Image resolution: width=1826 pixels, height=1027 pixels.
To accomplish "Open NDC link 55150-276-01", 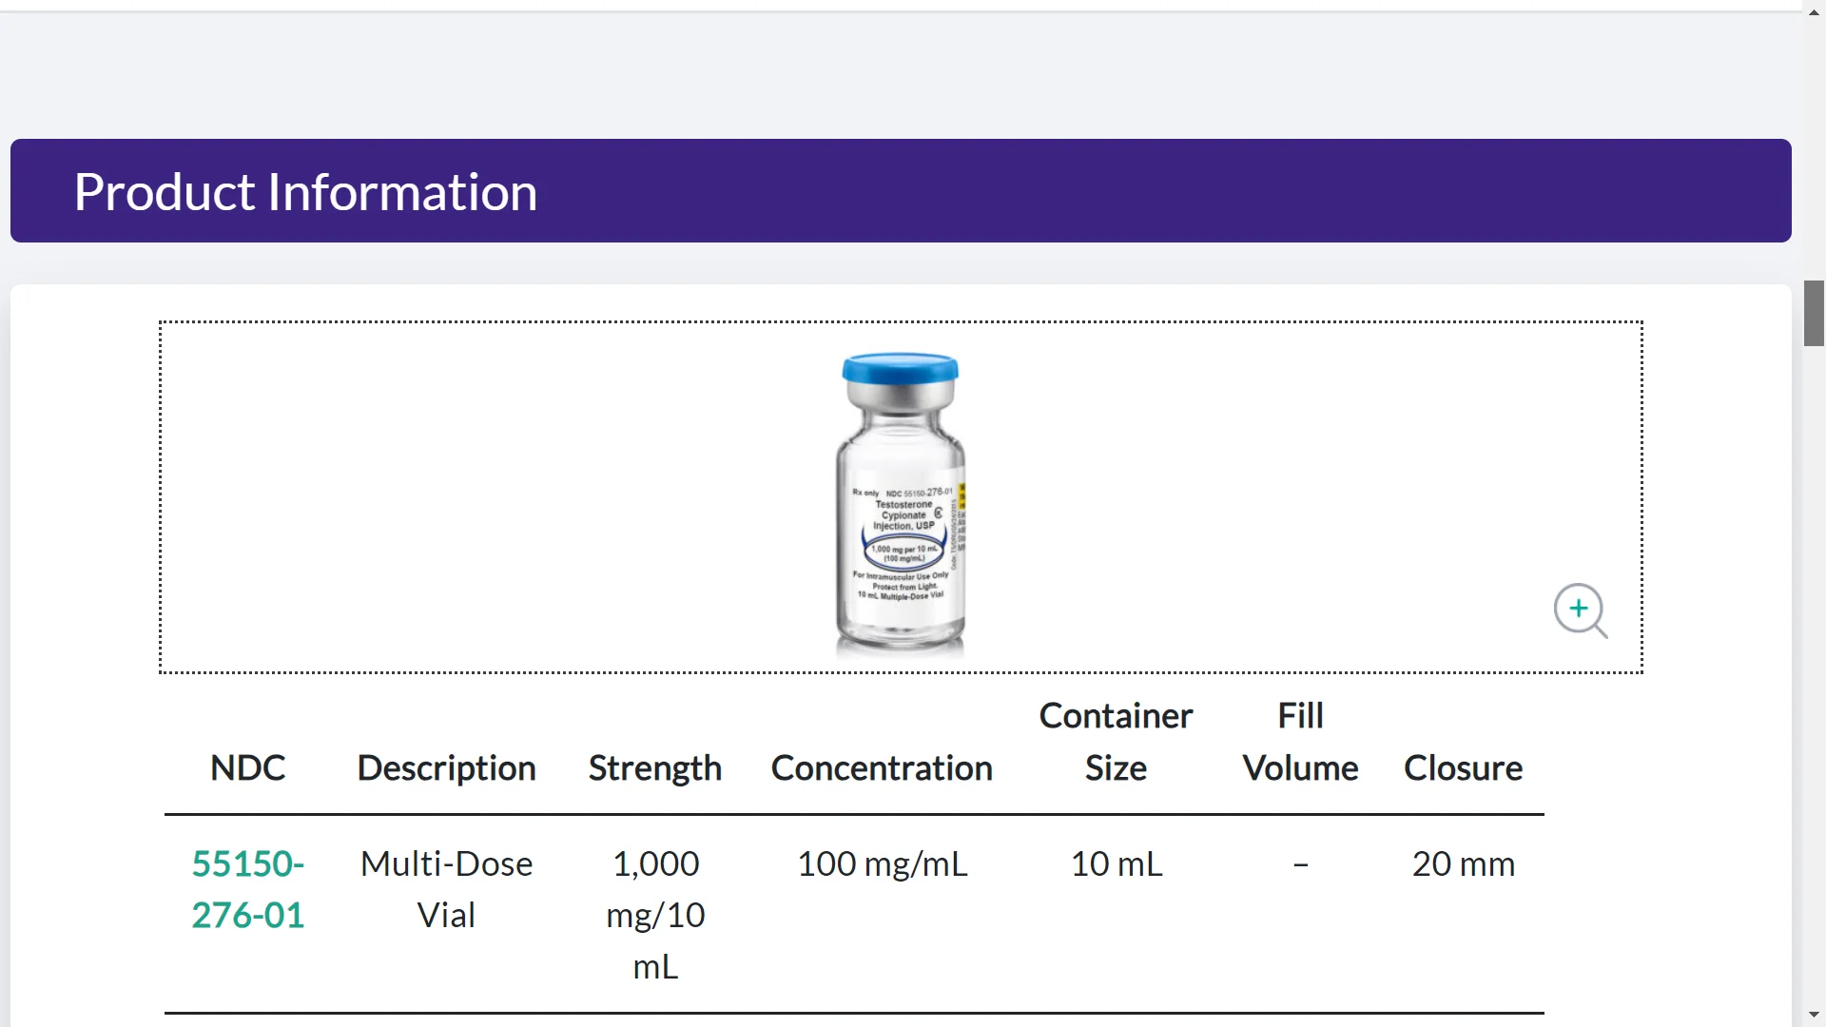I will (248, 889).
